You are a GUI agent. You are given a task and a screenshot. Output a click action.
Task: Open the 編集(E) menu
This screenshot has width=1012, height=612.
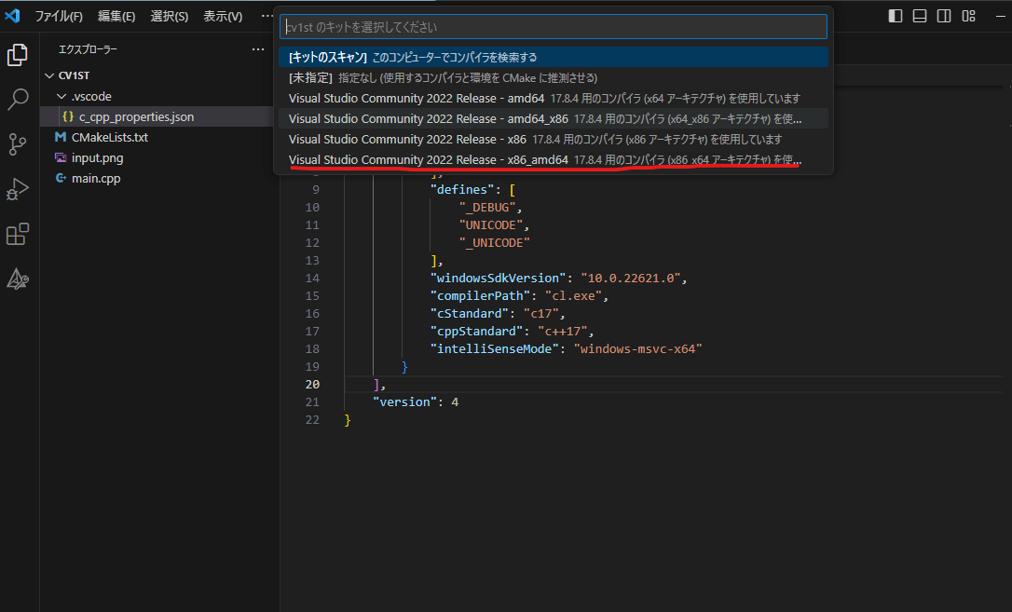click(116, 16)
